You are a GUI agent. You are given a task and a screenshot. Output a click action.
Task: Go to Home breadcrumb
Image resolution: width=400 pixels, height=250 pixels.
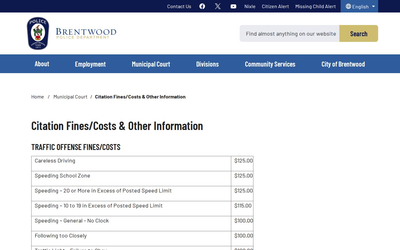click(x=37, y=97)
